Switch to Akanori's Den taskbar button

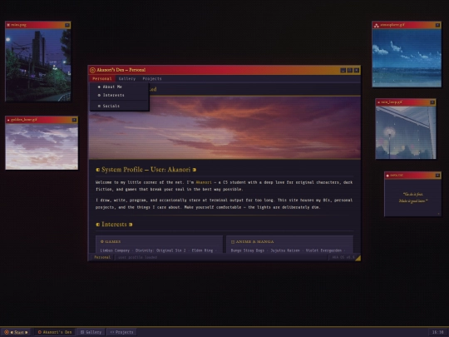55,332
